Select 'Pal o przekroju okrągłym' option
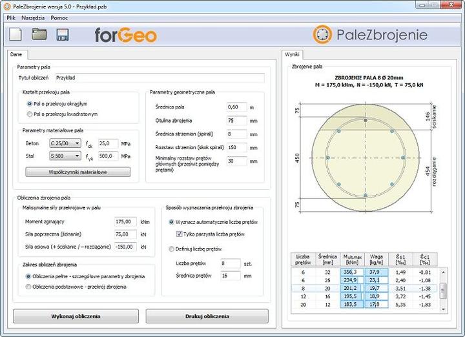This screenshot has width=465, height=337. [29, 103]
